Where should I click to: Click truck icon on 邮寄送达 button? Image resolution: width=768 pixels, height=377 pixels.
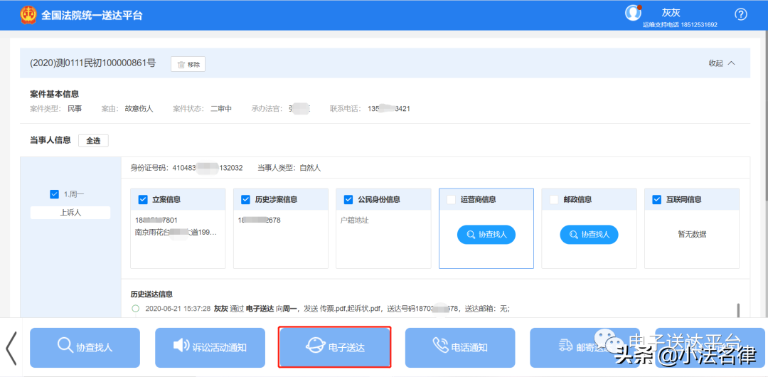[x=566, y=346]
